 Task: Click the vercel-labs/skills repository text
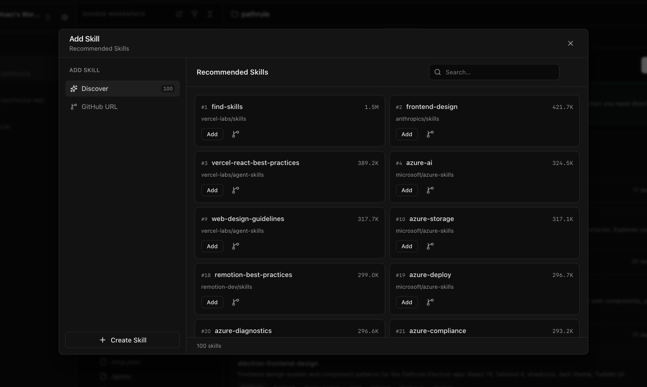pyautogui.click(x=224, y=119)
